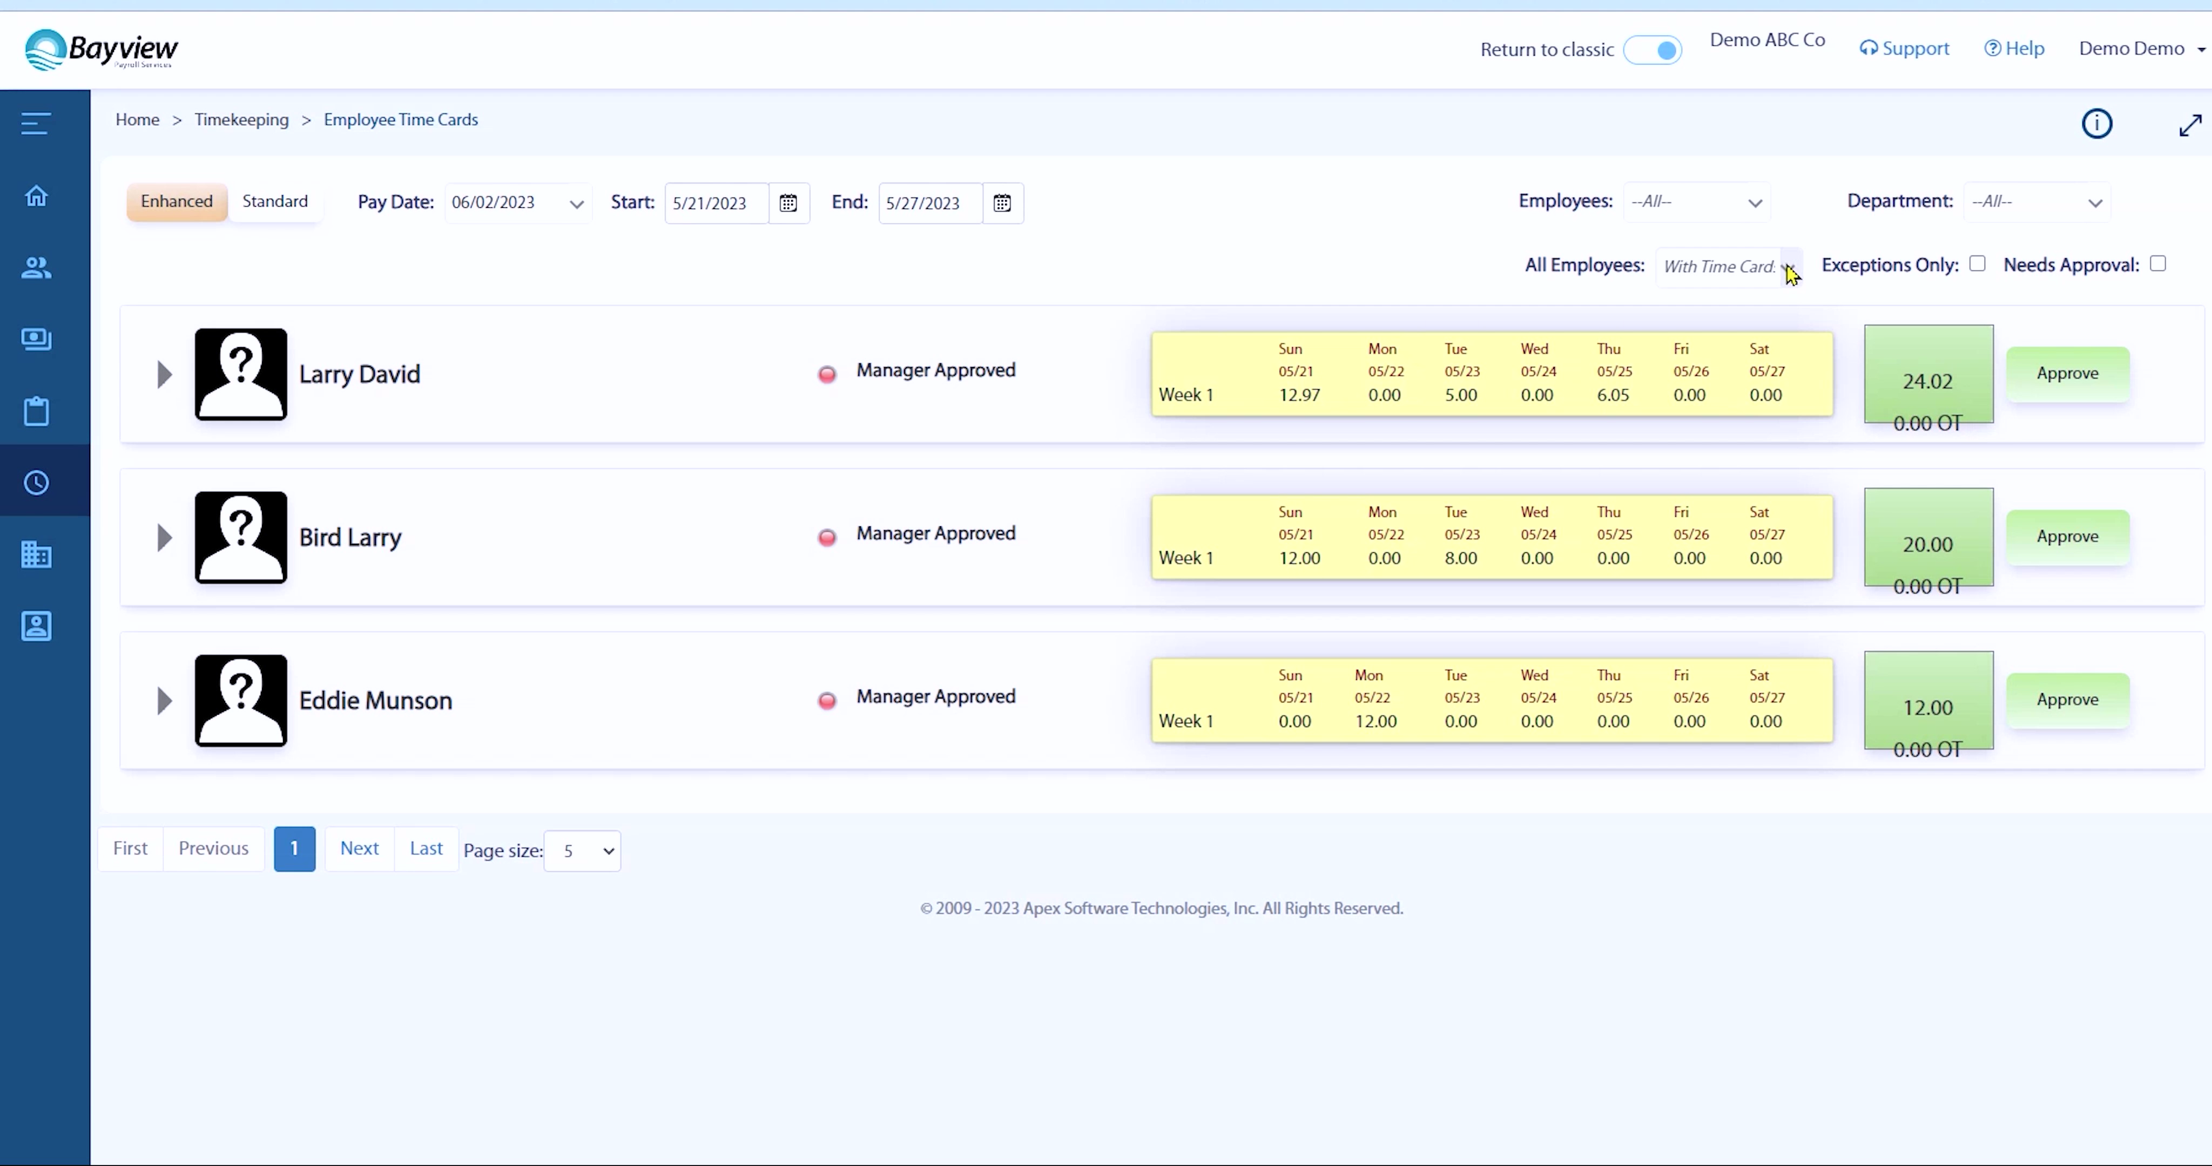Screen dimensions: 2212x1166
Task: Click the End date input field
Action: [x=929, y=204]
